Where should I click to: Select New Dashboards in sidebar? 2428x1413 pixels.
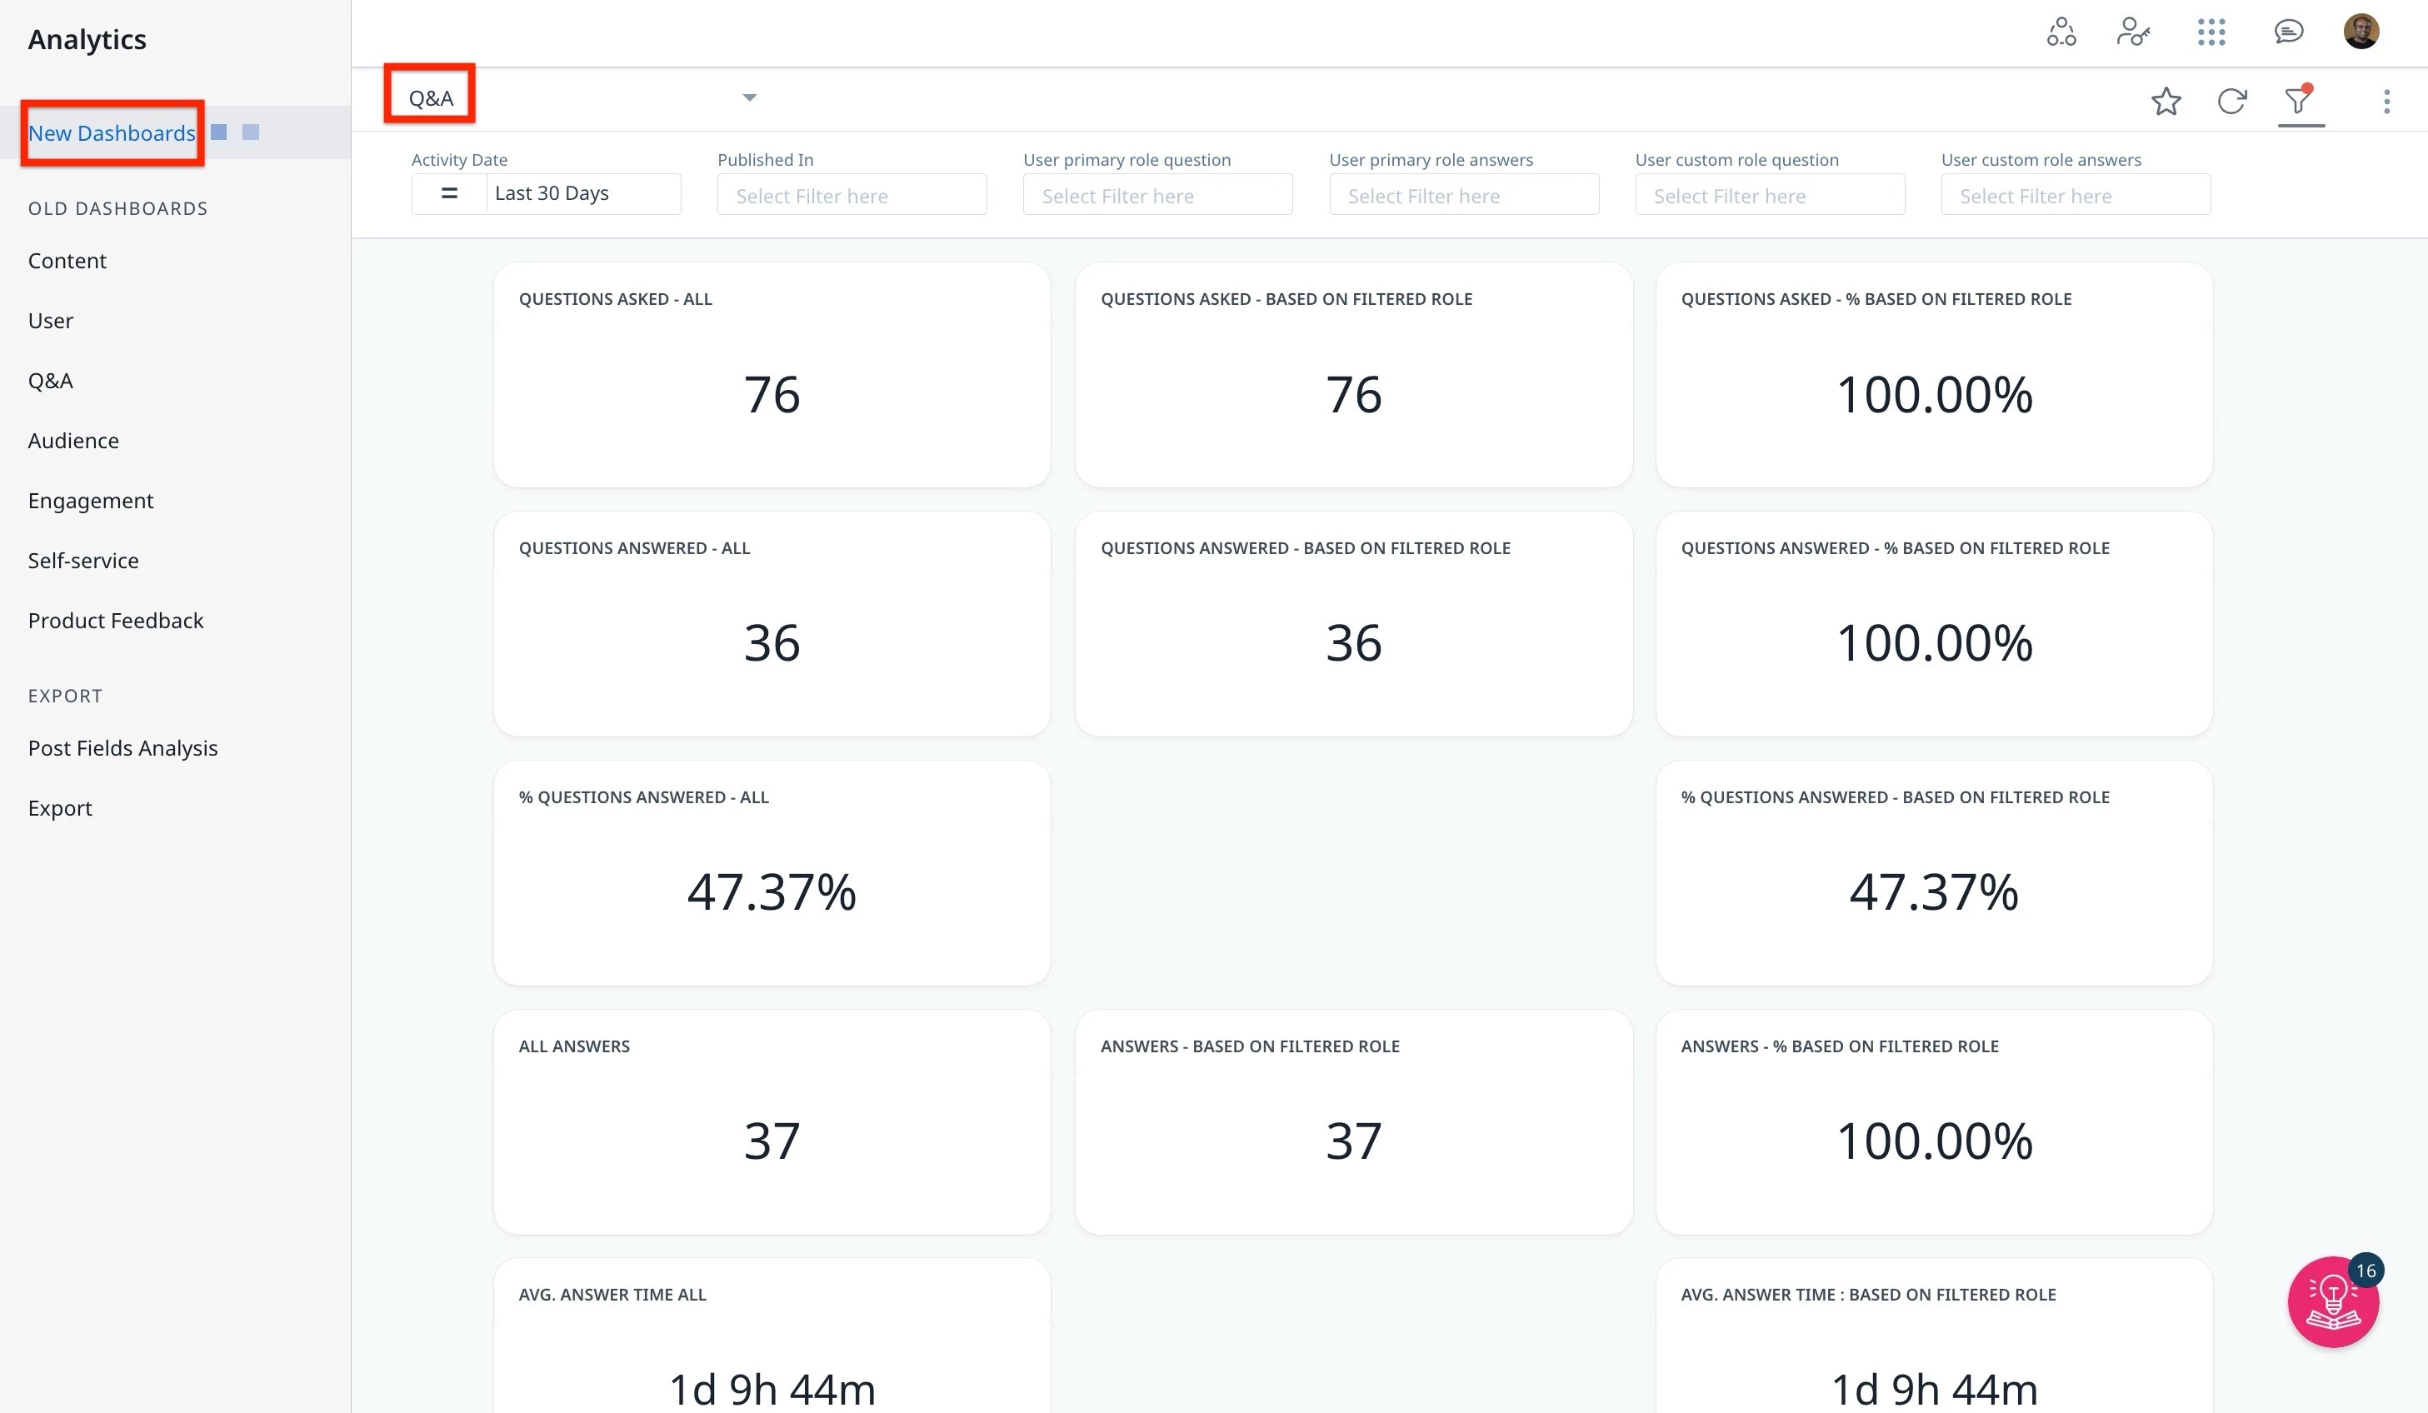pyautogui.click(x=112, y=133)
